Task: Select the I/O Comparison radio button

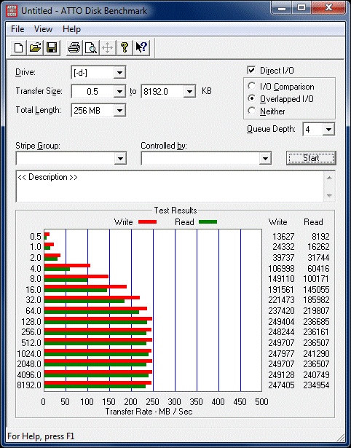Action: [x=252, y=86]
